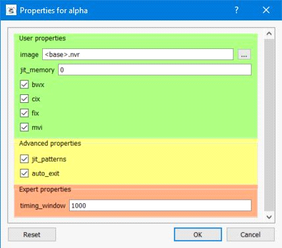The image size is (282, 248).
Task: Click the Cancel button
Action: 250,235
